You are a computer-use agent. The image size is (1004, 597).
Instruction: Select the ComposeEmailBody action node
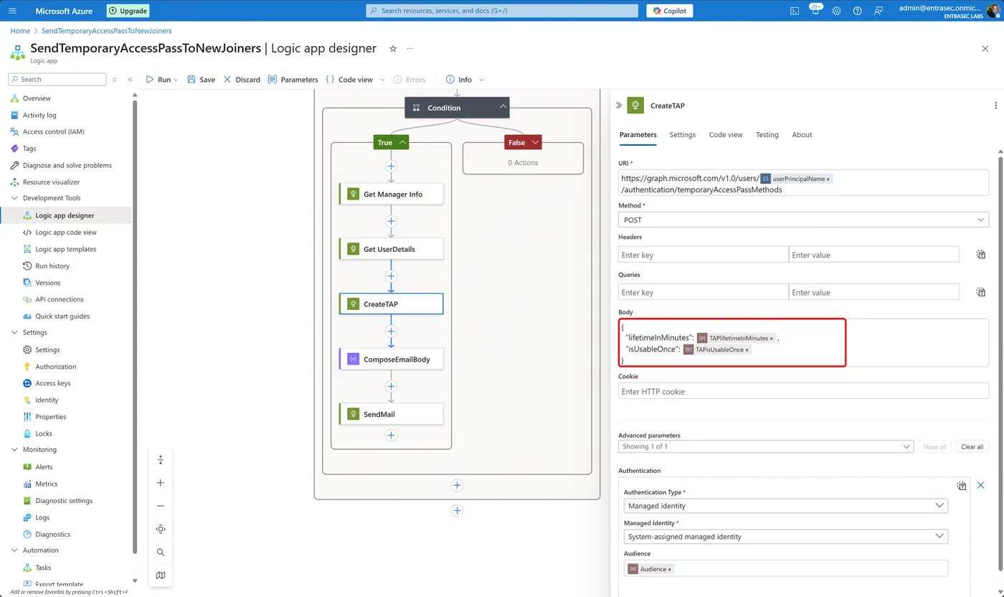(391, 359)
